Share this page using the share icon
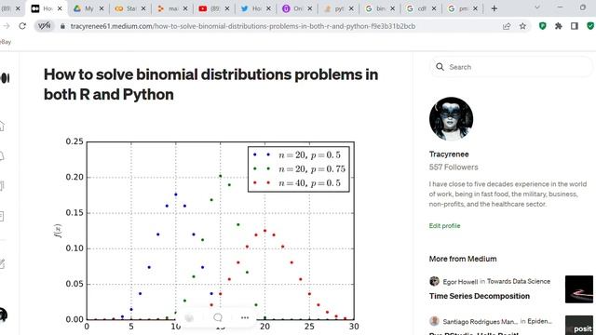596x335 pixels. (507, 26)
